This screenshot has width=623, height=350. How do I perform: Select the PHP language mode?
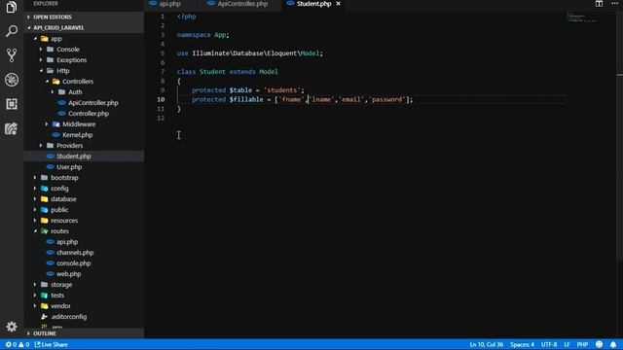click(x=582, y=344)
